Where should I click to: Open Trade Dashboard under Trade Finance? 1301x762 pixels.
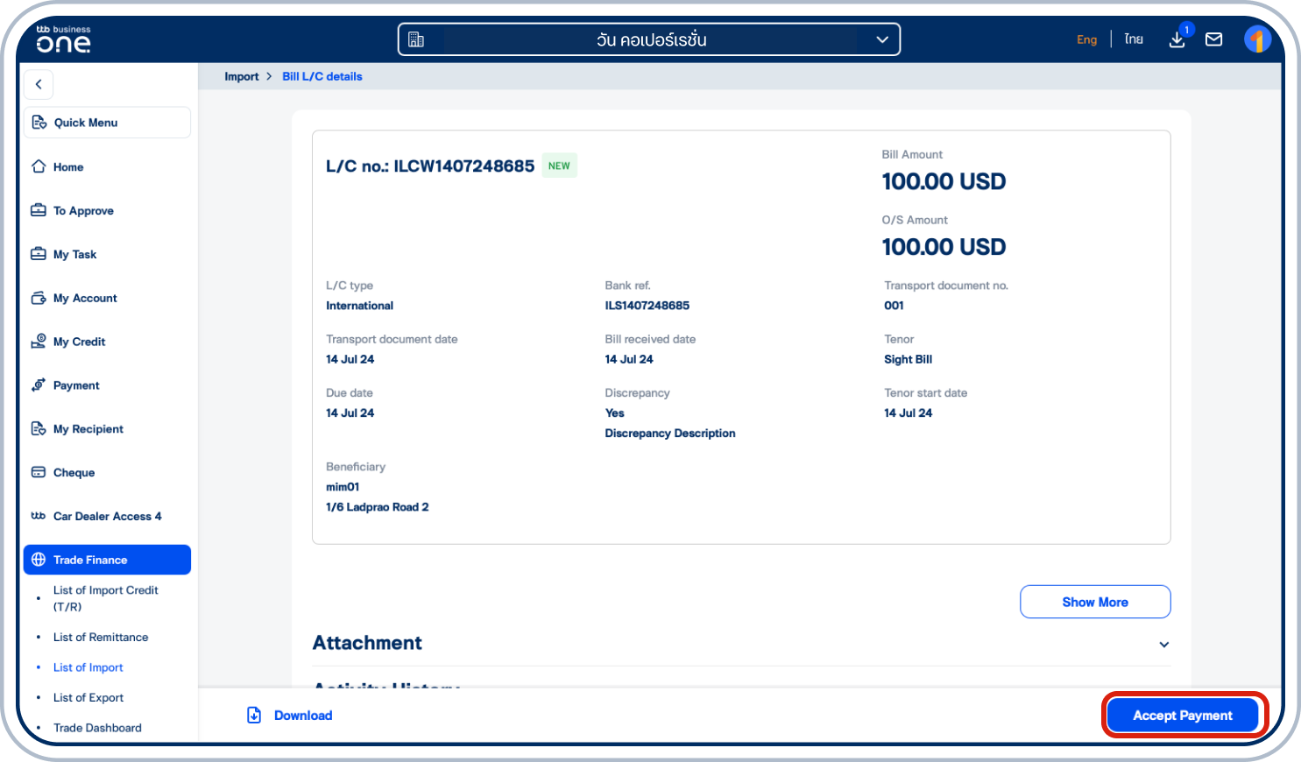[97, 728]
